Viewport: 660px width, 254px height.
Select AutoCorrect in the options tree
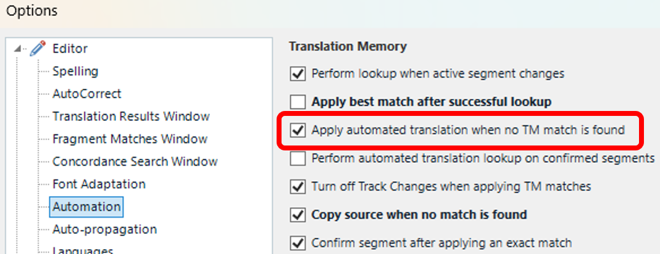86,94
